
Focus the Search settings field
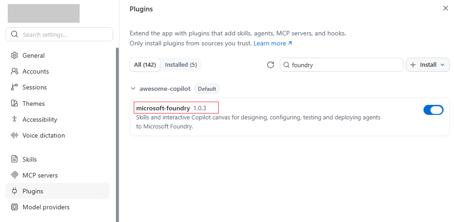pos(59,35)
